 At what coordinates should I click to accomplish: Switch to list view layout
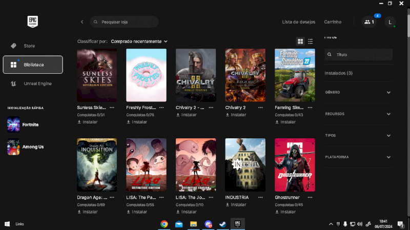point(311,41)
